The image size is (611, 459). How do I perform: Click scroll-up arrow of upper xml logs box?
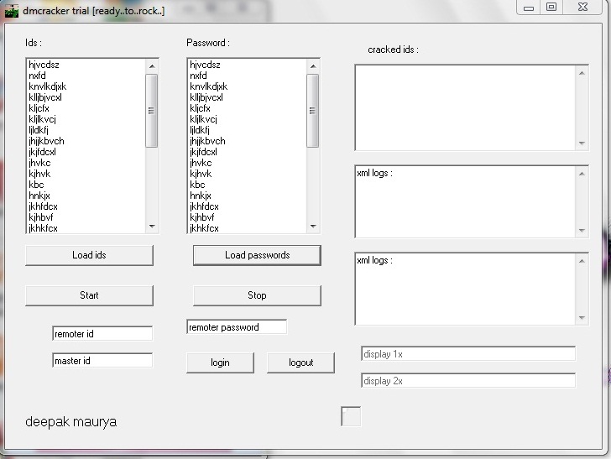(582, 174)
